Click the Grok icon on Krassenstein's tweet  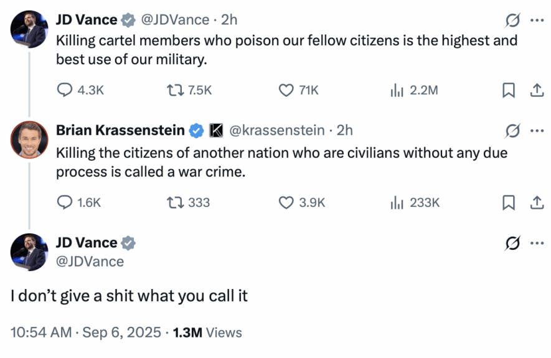(512, 131)
